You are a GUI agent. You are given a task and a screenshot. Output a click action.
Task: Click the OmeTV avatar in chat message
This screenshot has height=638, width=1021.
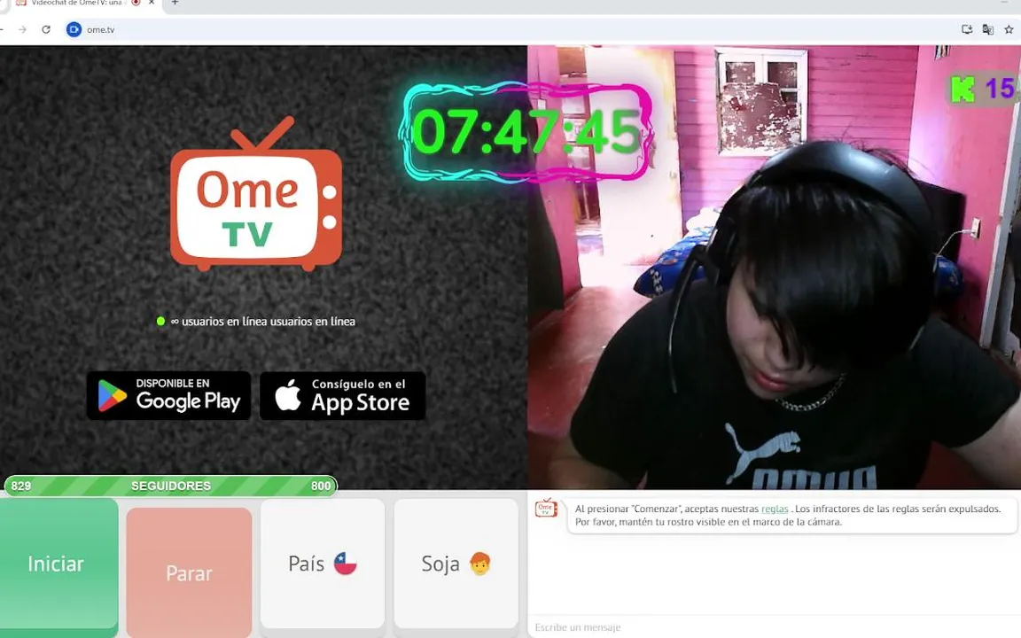[546, 508]
